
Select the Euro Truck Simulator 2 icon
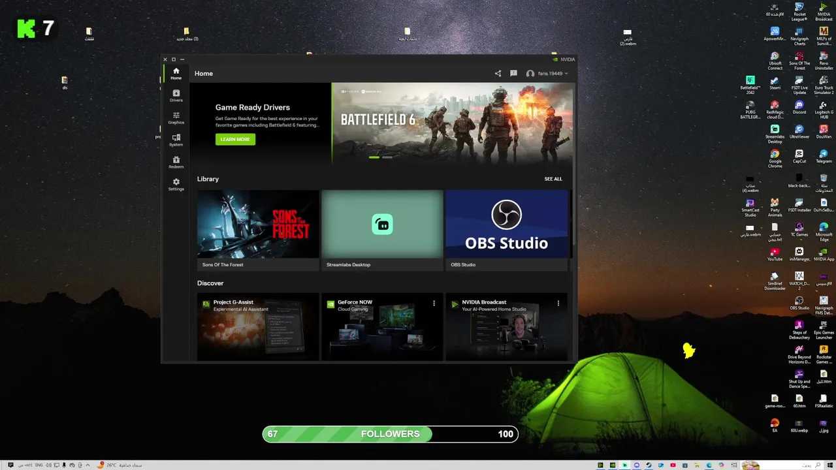(x=824, y=85)
